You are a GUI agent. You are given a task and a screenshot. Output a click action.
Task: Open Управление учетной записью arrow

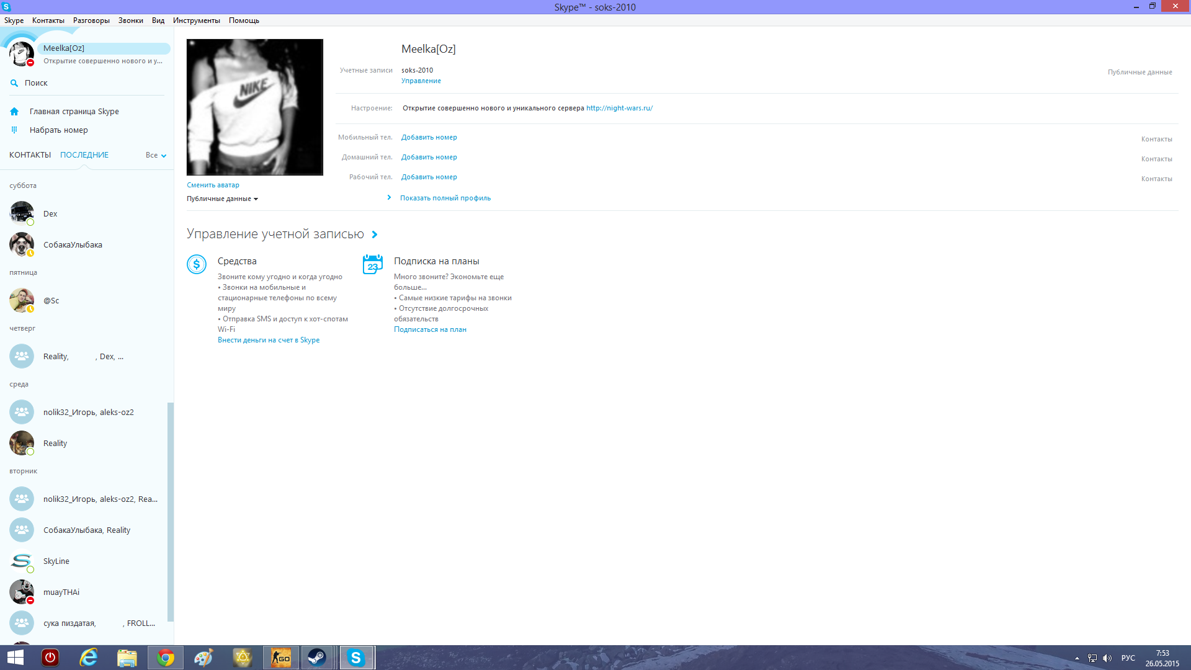(375, 234)
